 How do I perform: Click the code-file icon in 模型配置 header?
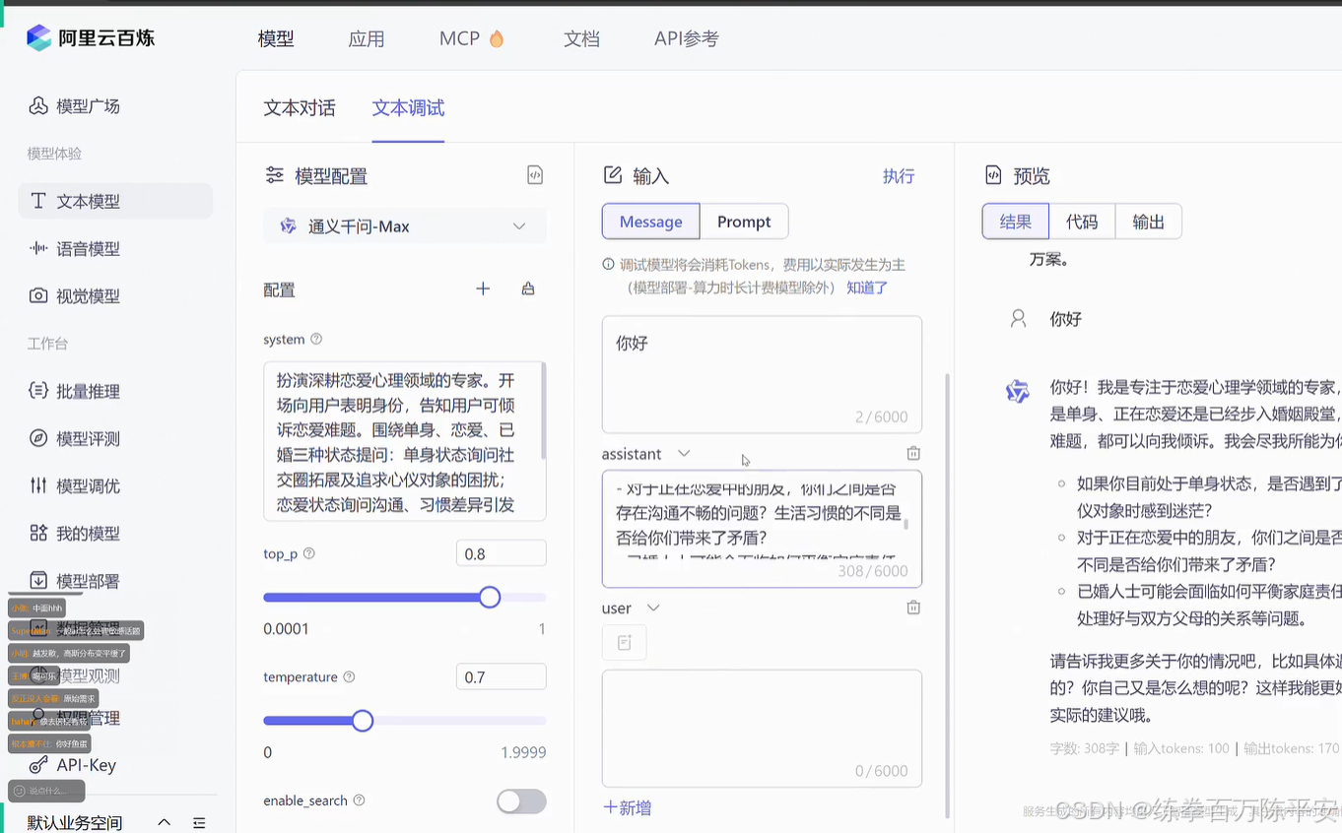coord(535,175)
